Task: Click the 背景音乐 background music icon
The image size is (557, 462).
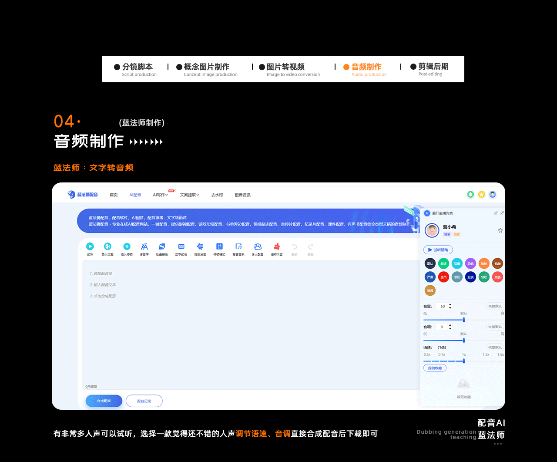Action: click(238, 246)
